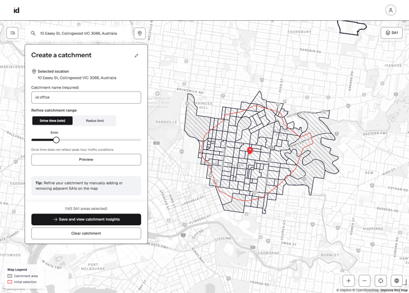409x293 pixels.
Task: Click the .id logo
Action: coord(16,10)
